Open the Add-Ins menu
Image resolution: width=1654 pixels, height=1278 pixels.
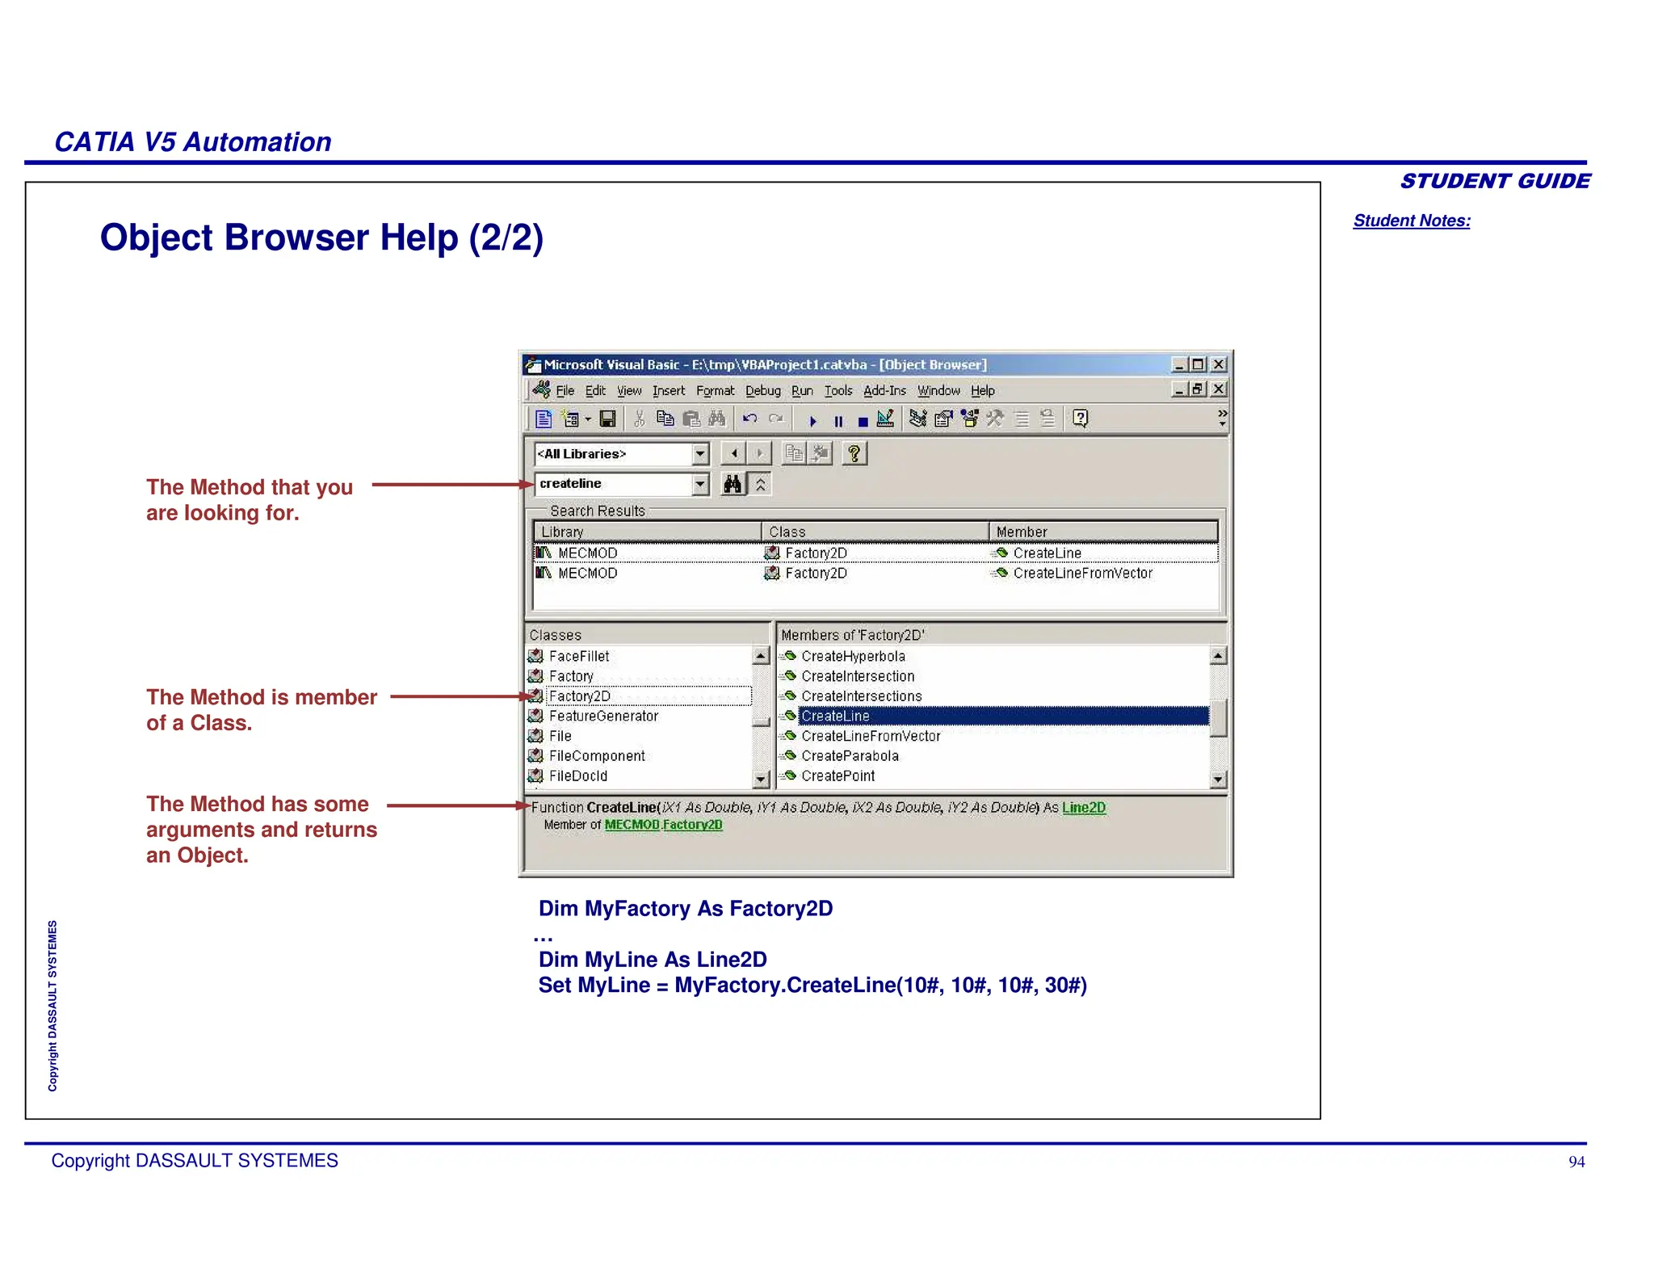click(x=884, y=391)
